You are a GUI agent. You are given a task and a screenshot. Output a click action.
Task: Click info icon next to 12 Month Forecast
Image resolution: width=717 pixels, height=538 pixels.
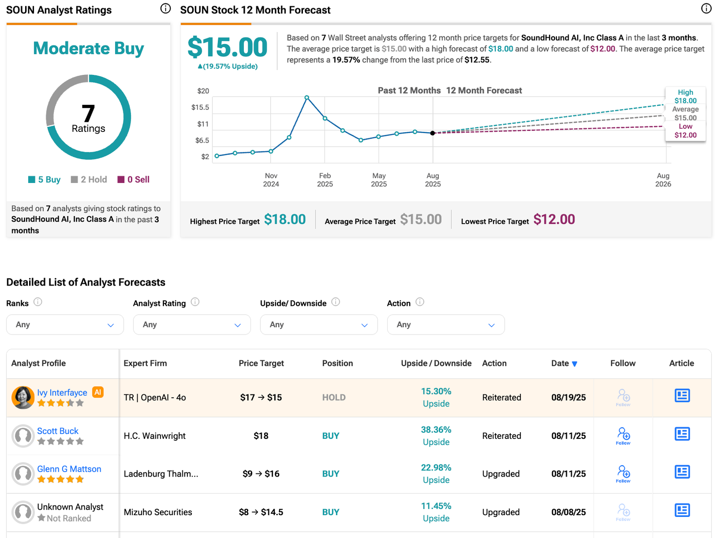[706, 9]
